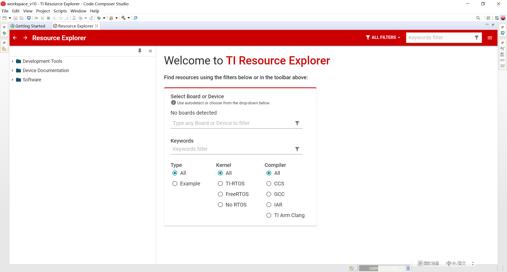Click the pin icon above the resource tree
This screenshot has height=272, width=507.
140,51
